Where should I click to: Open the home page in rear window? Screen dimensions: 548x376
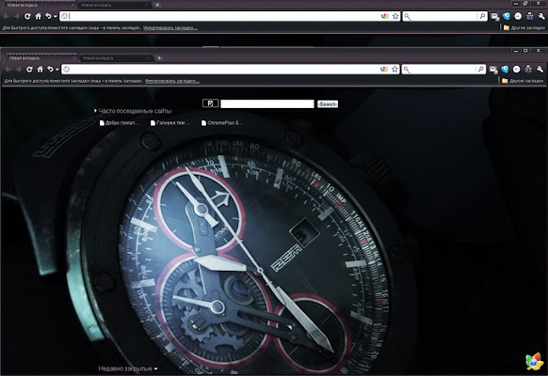pos(38,16)
